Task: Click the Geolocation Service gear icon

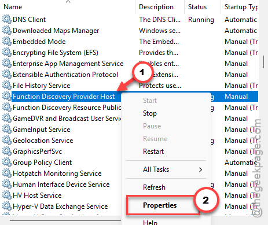Action: click(x=7, y=141)
